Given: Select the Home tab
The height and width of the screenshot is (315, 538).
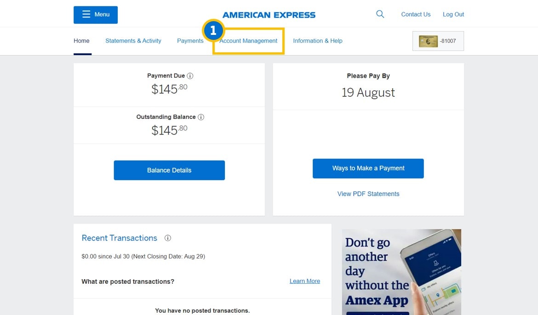Looking at the screenshot, I should coord(81,41).
